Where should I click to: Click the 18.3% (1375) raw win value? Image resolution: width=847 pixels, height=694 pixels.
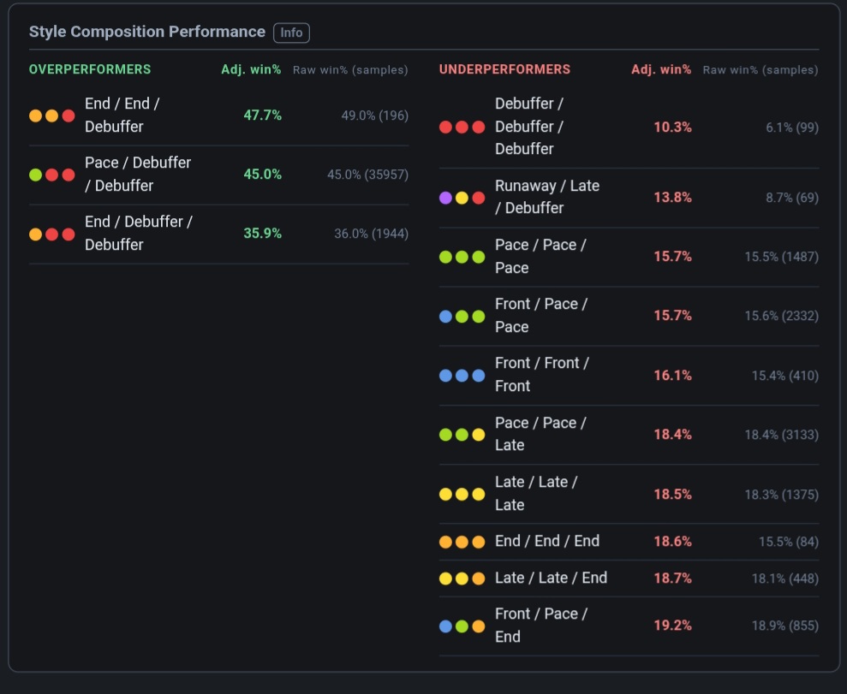click(782, 495)
